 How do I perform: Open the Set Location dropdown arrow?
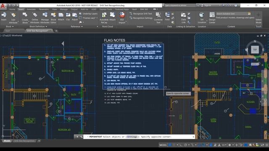(207, 21)
